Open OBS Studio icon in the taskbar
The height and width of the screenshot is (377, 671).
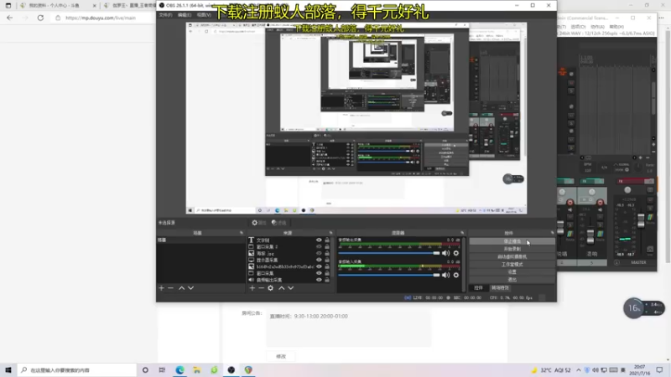click(x=231, y=369)
